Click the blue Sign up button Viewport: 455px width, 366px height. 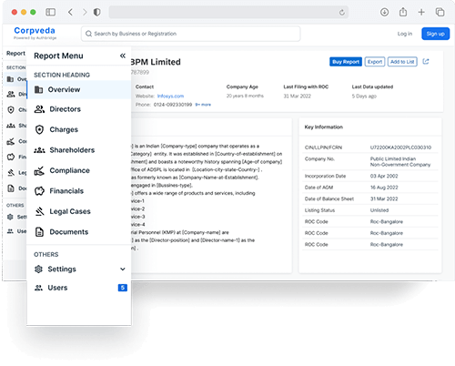(x=436, y=34)
